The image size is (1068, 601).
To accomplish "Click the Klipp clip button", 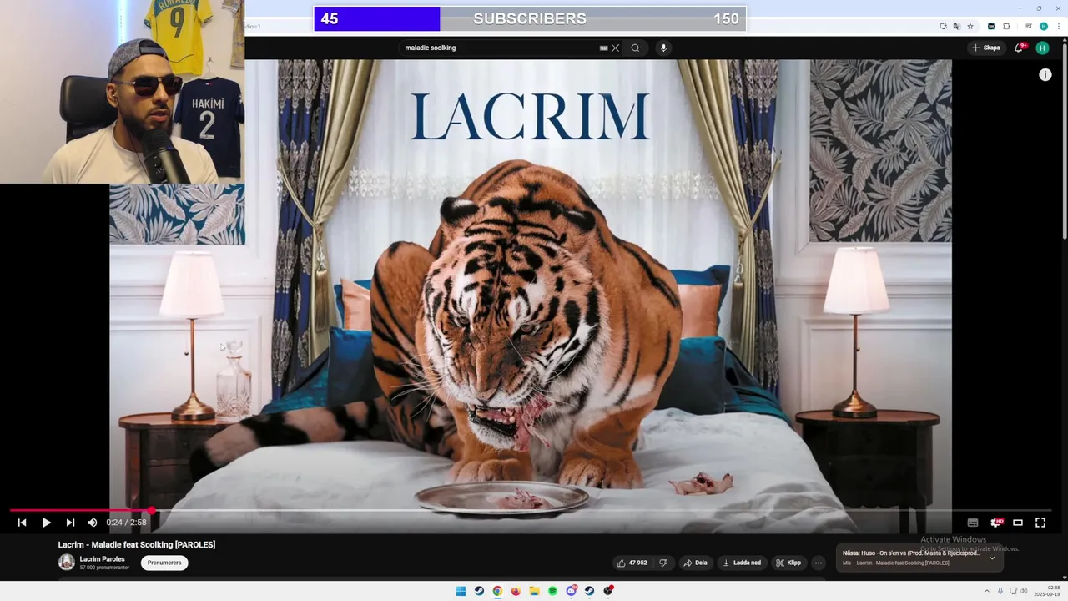I will (x=788, y=563).
